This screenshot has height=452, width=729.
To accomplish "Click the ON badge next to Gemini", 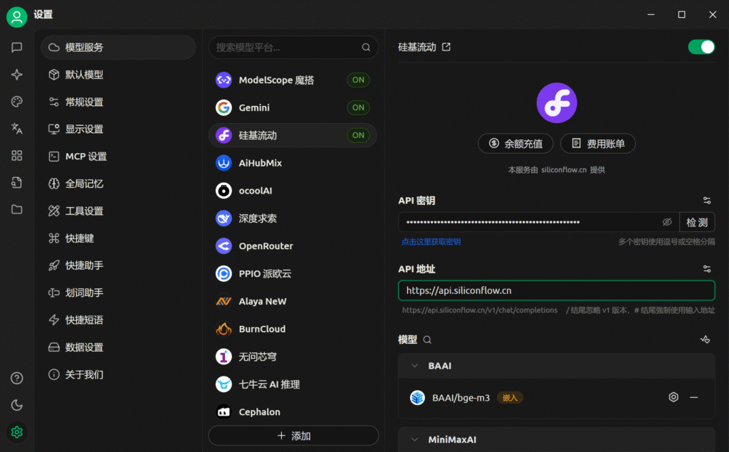I will click(358, 107).
